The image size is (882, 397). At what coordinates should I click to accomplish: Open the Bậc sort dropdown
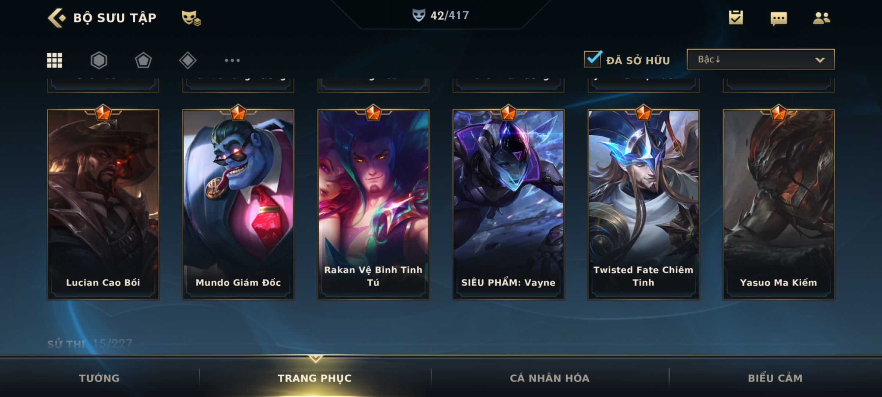coord(760,59)
